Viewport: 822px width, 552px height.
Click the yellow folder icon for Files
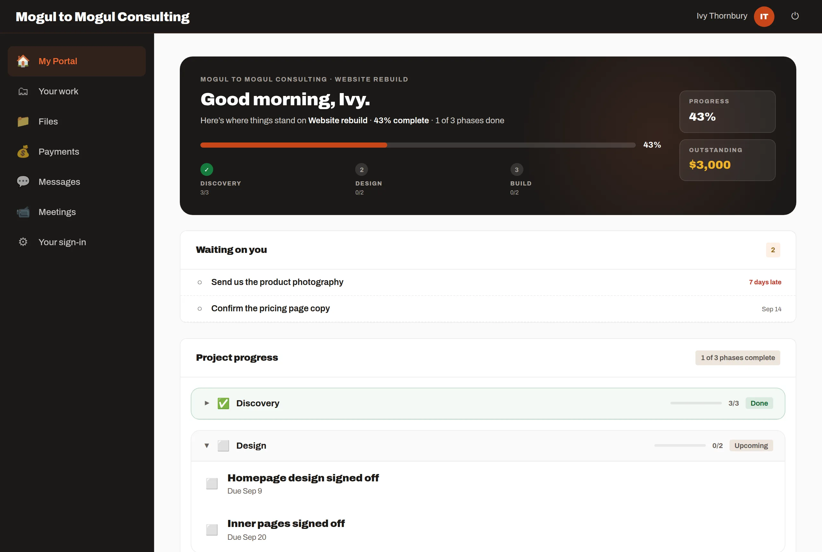tap(23, 121)
